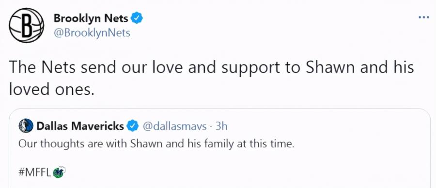Open the Brooklyn Nets profile avatar
The height and width of the screenshot is (188, 436).
pyautogui.click(x=26, y=25)
